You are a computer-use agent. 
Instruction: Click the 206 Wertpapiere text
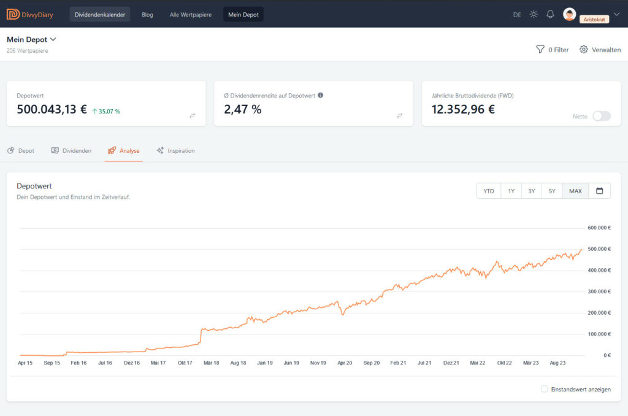click(27, 50)
